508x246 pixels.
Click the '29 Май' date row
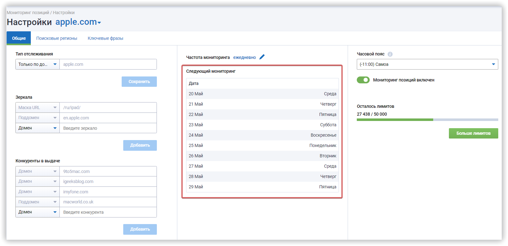click(x=262, y=187)
